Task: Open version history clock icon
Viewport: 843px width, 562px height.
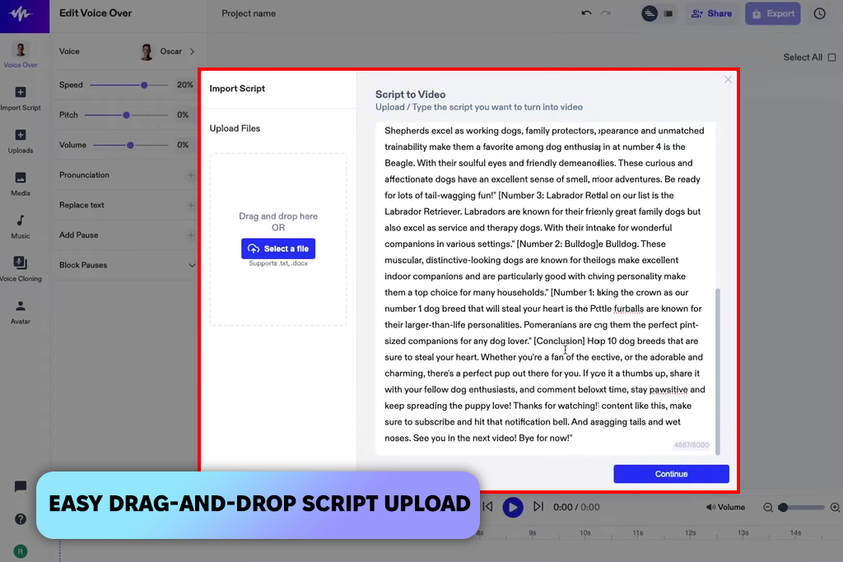Action: click(x=819, y=13)
